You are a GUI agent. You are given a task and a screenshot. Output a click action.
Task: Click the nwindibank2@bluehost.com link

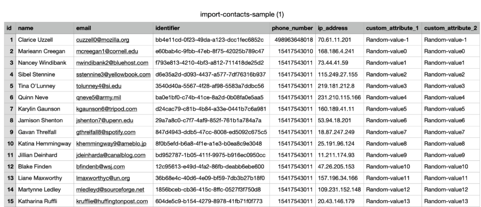point(112,63)
